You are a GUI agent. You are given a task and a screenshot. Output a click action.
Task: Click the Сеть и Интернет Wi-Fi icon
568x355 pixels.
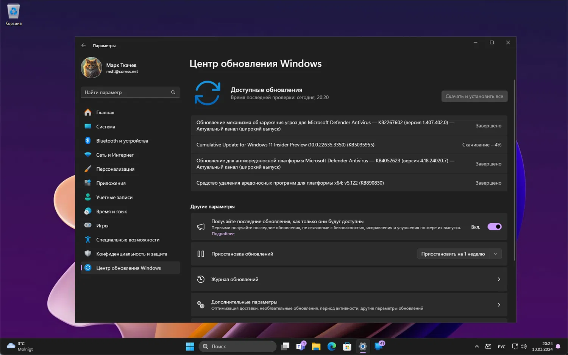click(x=88, y=155)
